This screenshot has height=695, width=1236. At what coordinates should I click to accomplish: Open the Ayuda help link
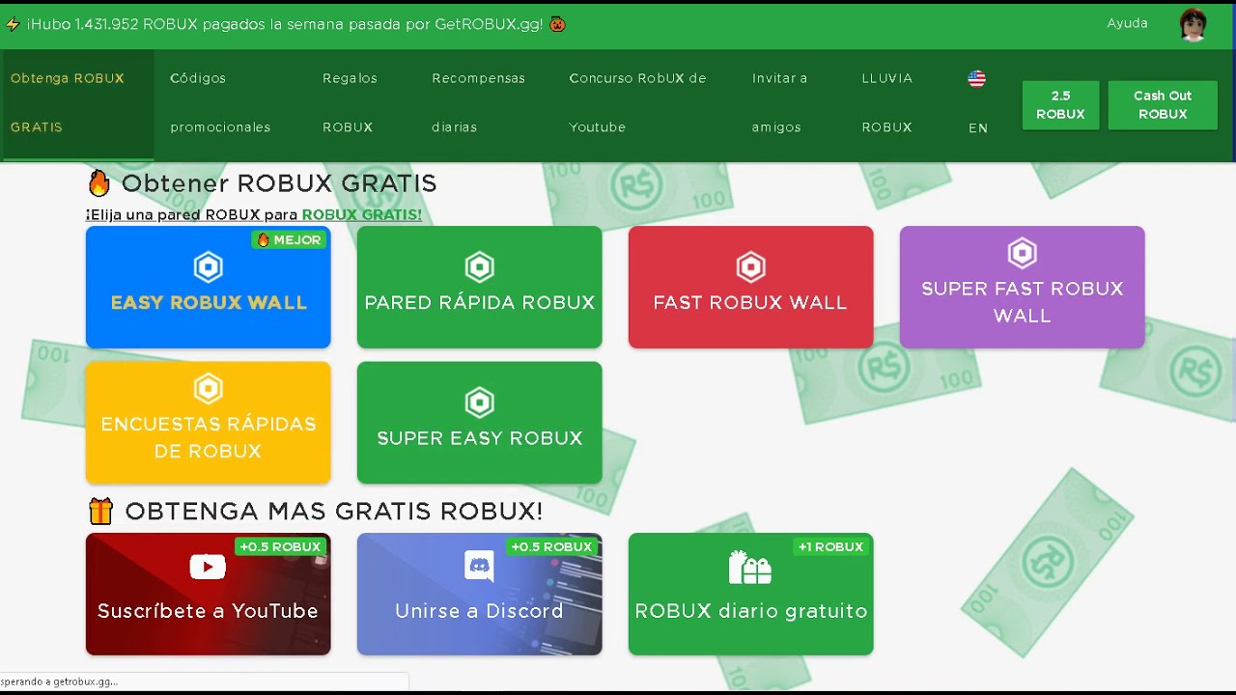click(x=1127, y=23)
